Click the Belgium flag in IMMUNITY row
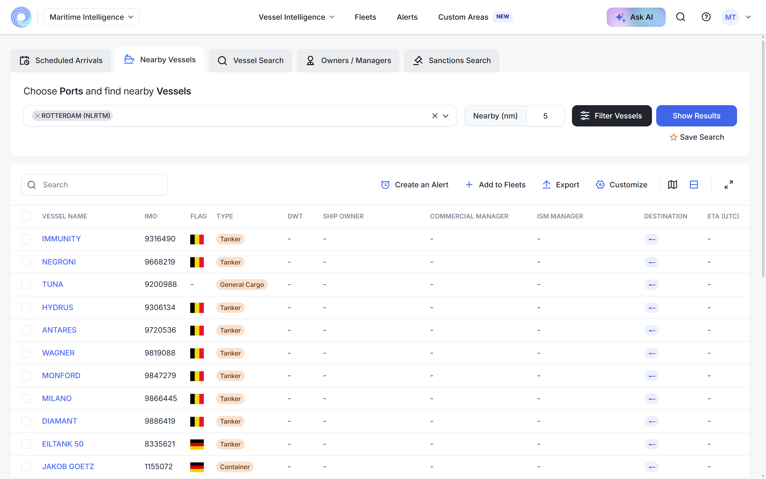Viewport: 766px width, 479px height. point(197,239)
